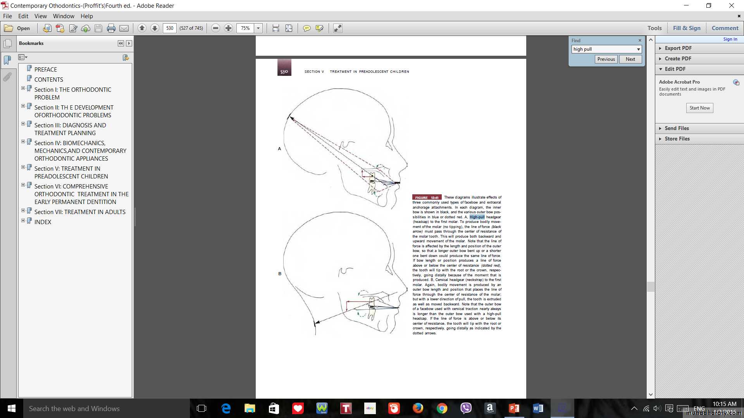Open the Attachments paperclip panel
Viewport: 744px width, 418px height.
click(x=7, y=77)
